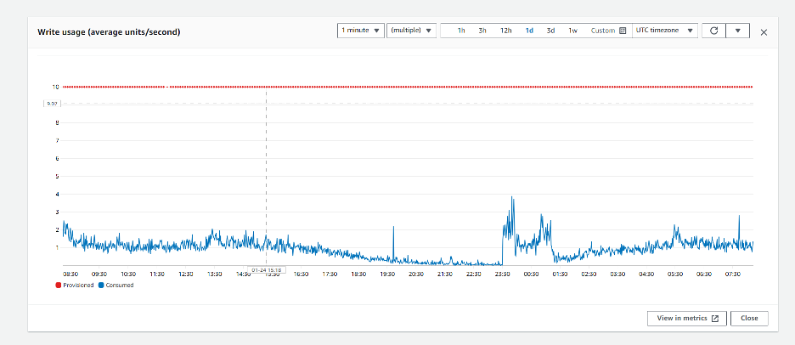795x345 pixels.
Task: Click the 'Write usage (average units/second)' title
Action: tap(109, 32)
